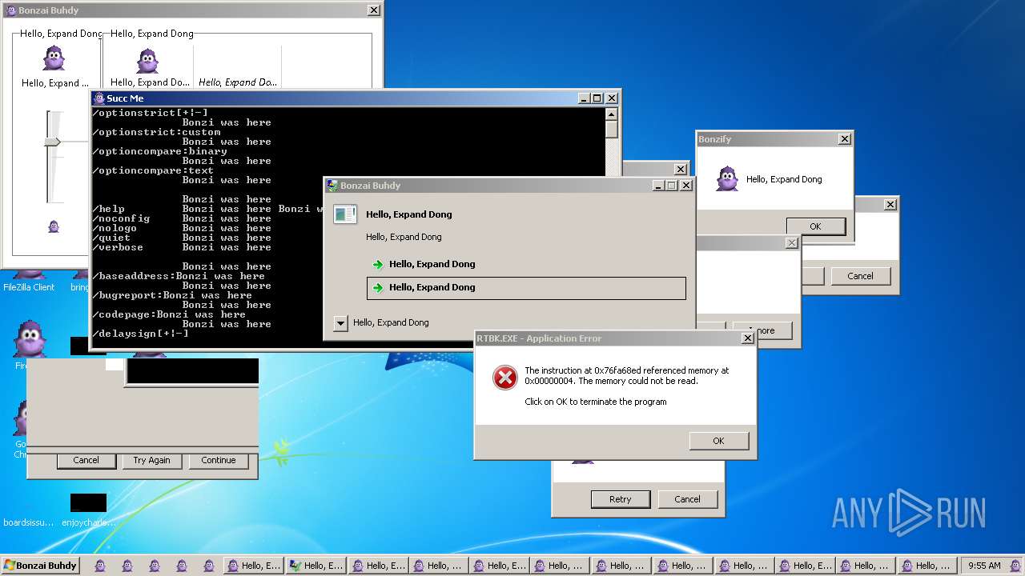Expand details arrow at bottom of task dialog
The image size is (1025, 576).
(x=340, y=323)
